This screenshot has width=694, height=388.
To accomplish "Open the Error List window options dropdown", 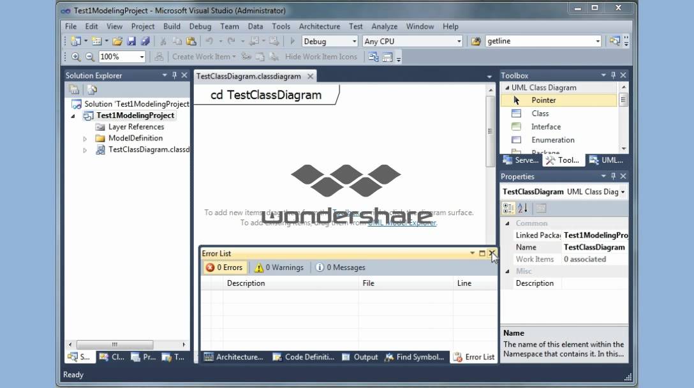I will (x=472, y=253).
